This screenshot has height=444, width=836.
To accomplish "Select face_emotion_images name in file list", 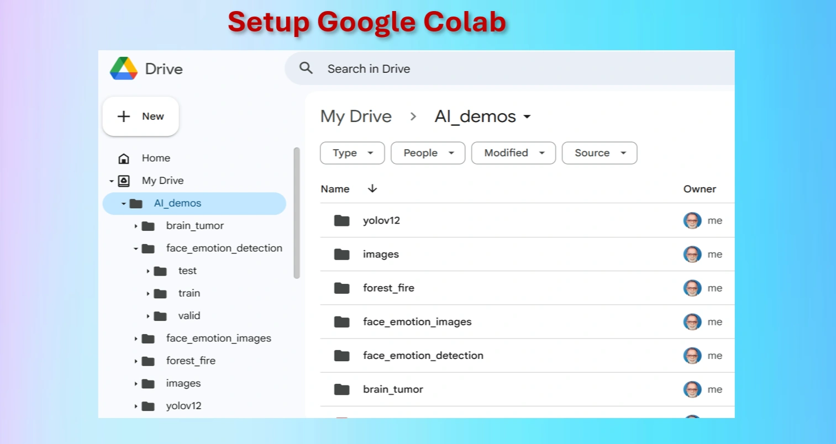I will pos(417,321).
